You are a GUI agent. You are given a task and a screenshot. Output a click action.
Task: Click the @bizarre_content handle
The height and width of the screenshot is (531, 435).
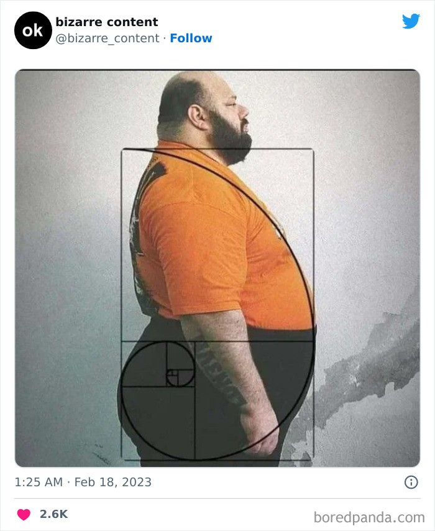click(x=108, y=39)
